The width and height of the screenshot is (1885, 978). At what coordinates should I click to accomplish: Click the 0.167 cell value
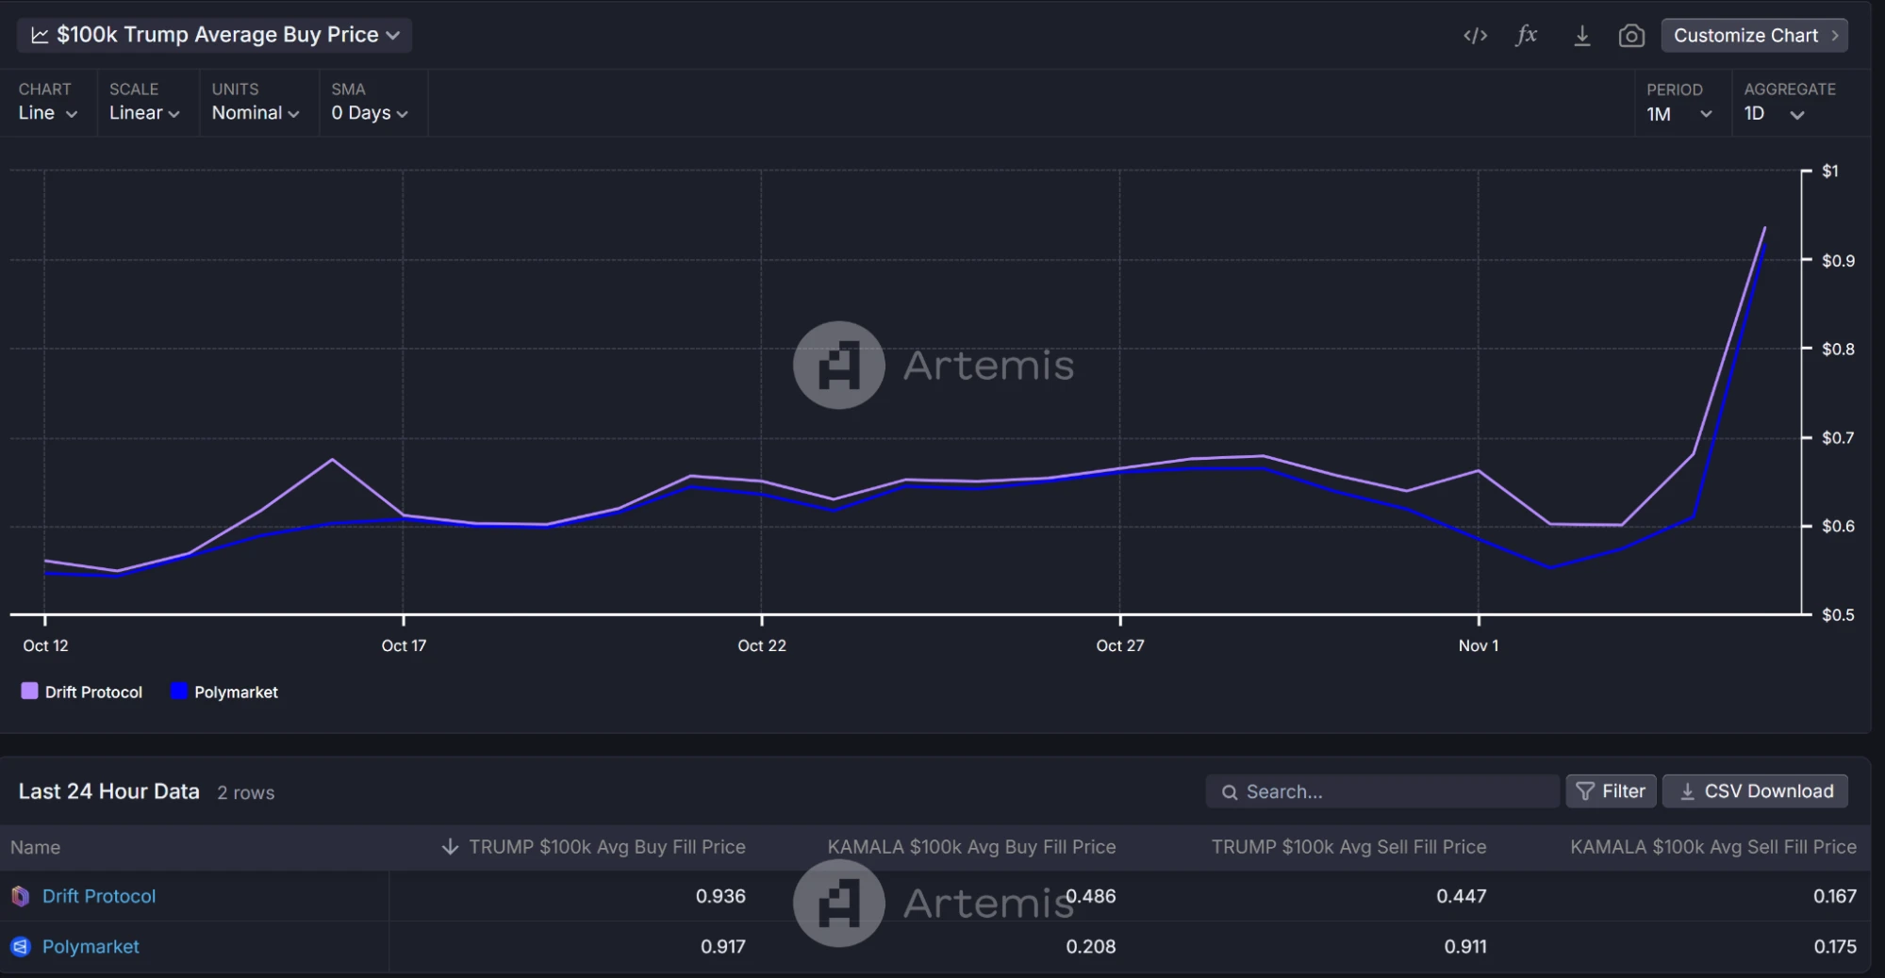tap(1834, 896)
